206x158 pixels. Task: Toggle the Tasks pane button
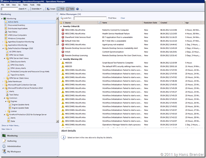click(70, 9)
